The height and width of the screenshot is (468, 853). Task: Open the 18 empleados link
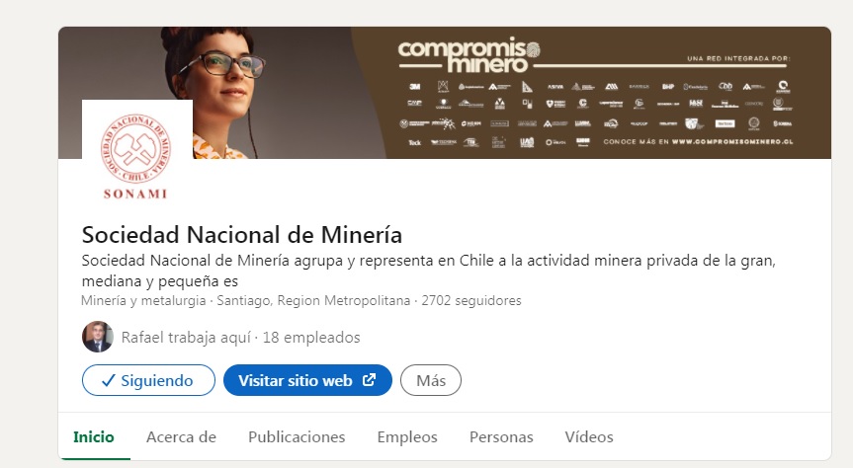tap(311, 338)
